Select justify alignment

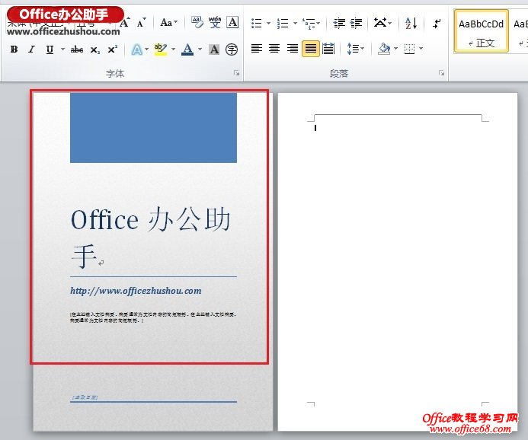click(x=310, y=49)
